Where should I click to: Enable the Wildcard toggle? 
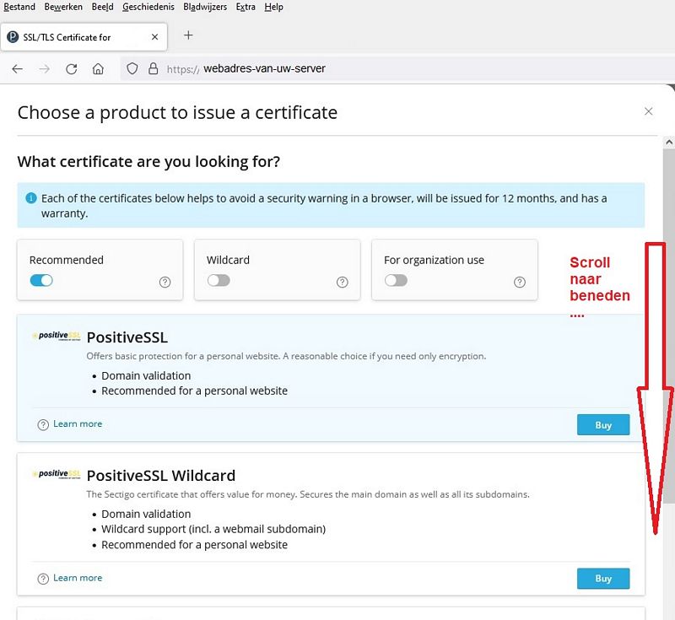coord(219,281)
